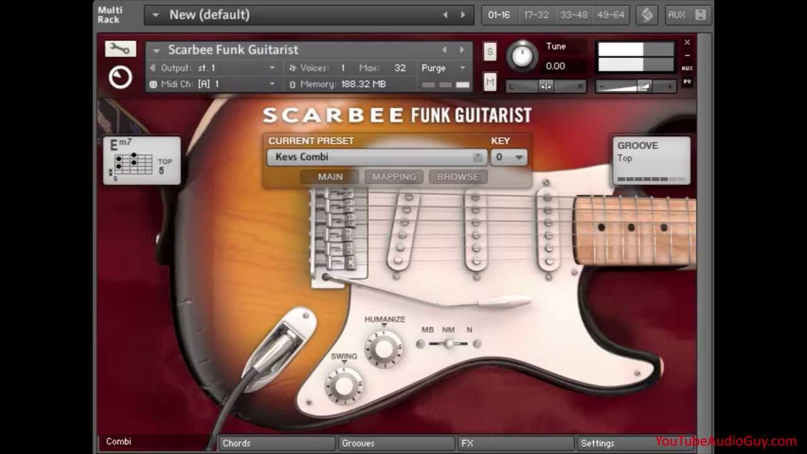Screen dimensions: 807x454
Task: Click the Voices value 1
Action: [x=343, y=68]
